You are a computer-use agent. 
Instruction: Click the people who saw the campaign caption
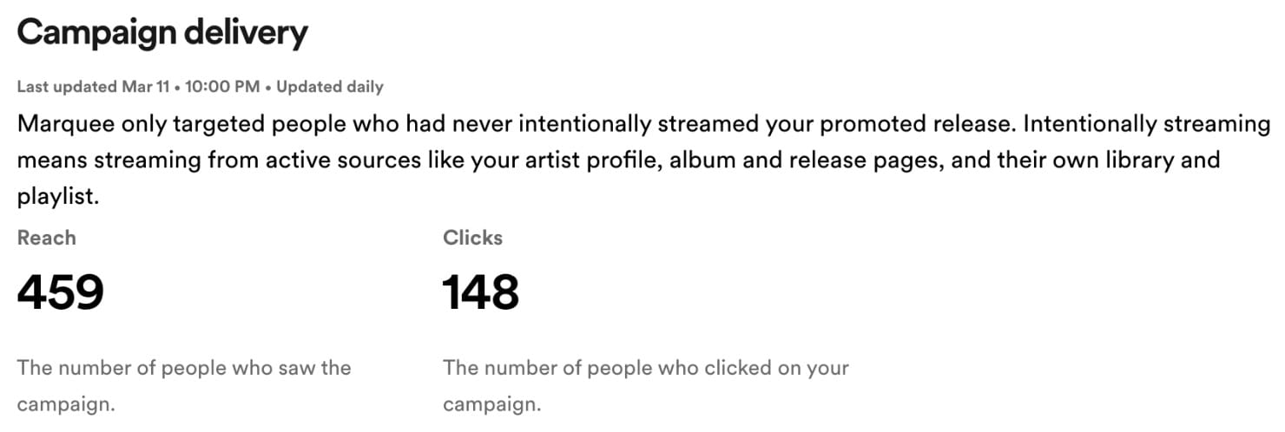[184, 368]
